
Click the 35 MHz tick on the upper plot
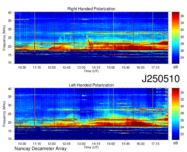(10, 21)
